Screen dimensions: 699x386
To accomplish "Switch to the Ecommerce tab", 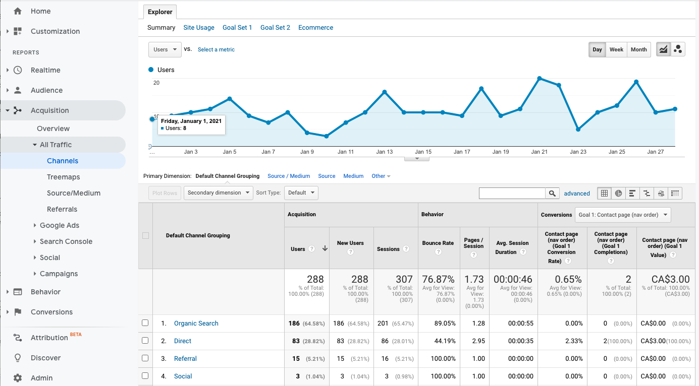I will (x=315, y=27).
